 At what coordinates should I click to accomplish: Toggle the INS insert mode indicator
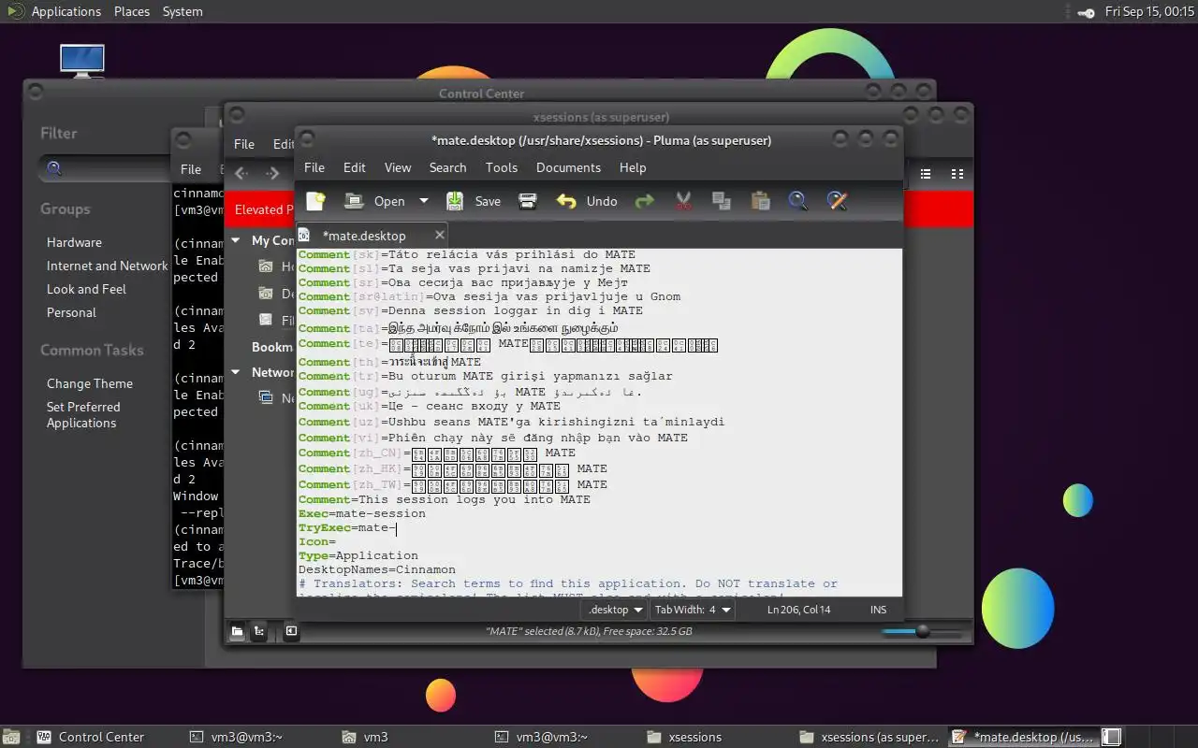(x=878, y=610)
